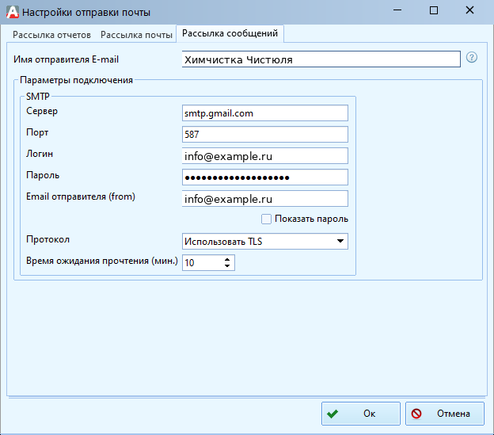Click the Пароль masked field
The width and height of the screenshot is (494, 435).
tap(265, 177)
